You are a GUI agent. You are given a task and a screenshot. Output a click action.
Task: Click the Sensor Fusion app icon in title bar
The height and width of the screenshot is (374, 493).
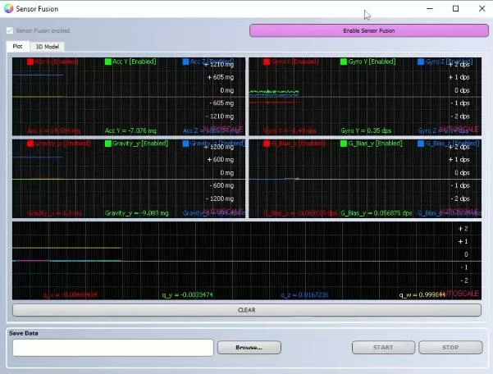(x=8, y=8)
